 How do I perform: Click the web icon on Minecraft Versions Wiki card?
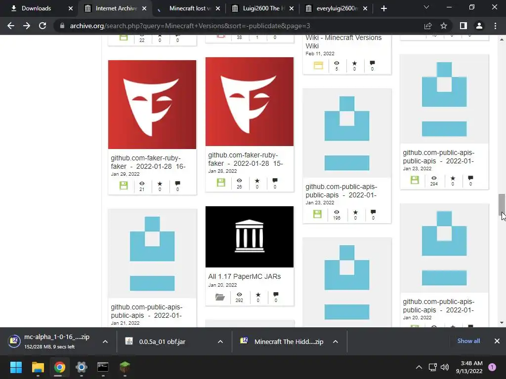click(319, 66)
